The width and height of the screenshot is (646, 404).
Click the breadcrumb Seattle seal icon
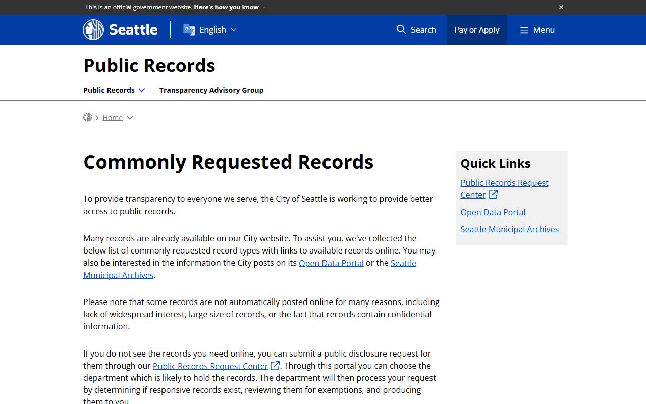[x=88, y=117]
